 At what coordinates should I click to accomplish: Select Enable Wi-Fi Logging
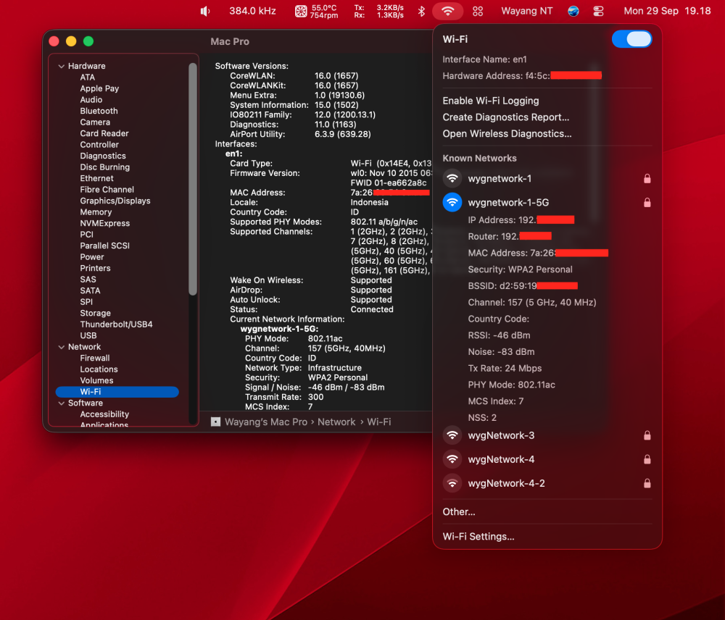(491, 101)
